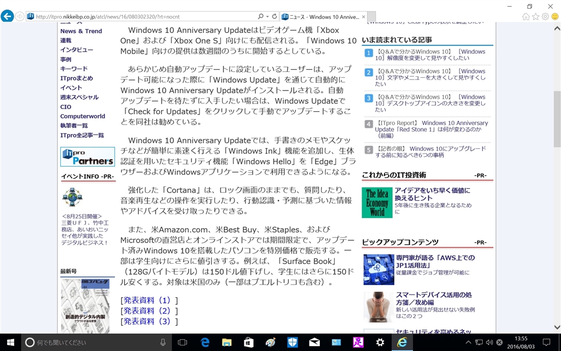Open the キーワード sidebar link

coord(74,69)
